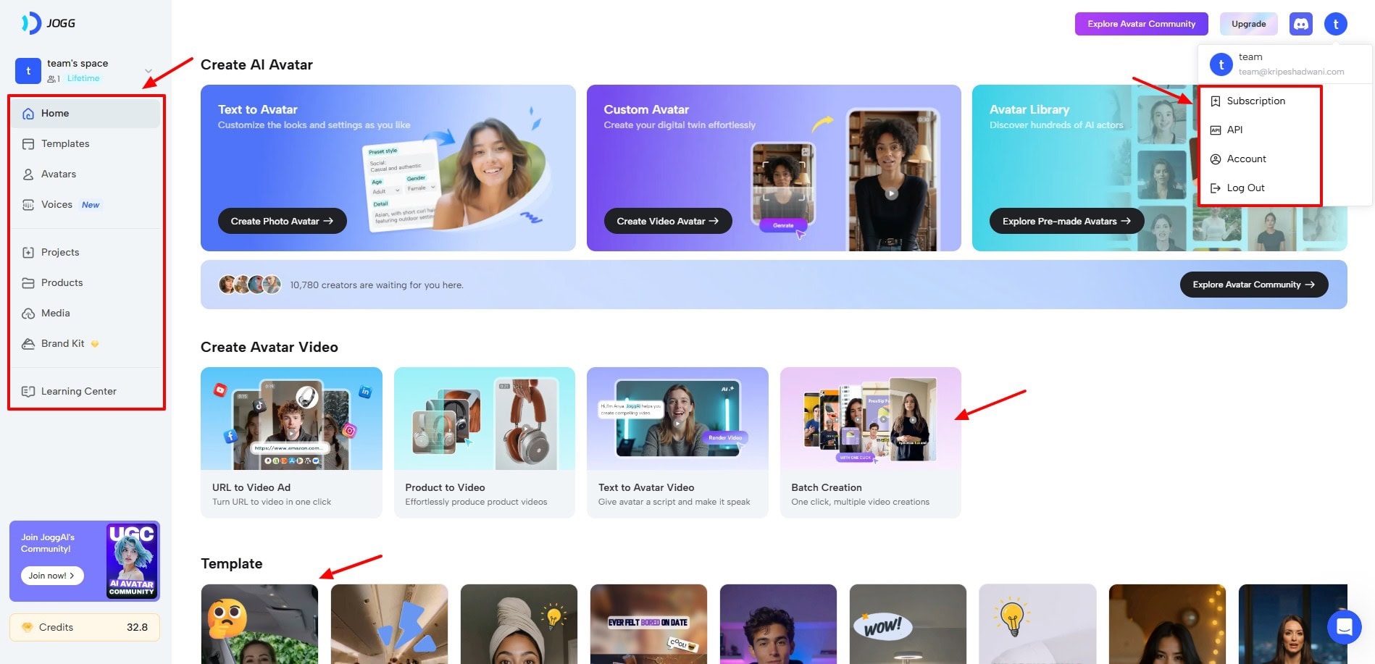Open the Home menu item
Screen dimensions: 1375x664
tap(86, 114)
